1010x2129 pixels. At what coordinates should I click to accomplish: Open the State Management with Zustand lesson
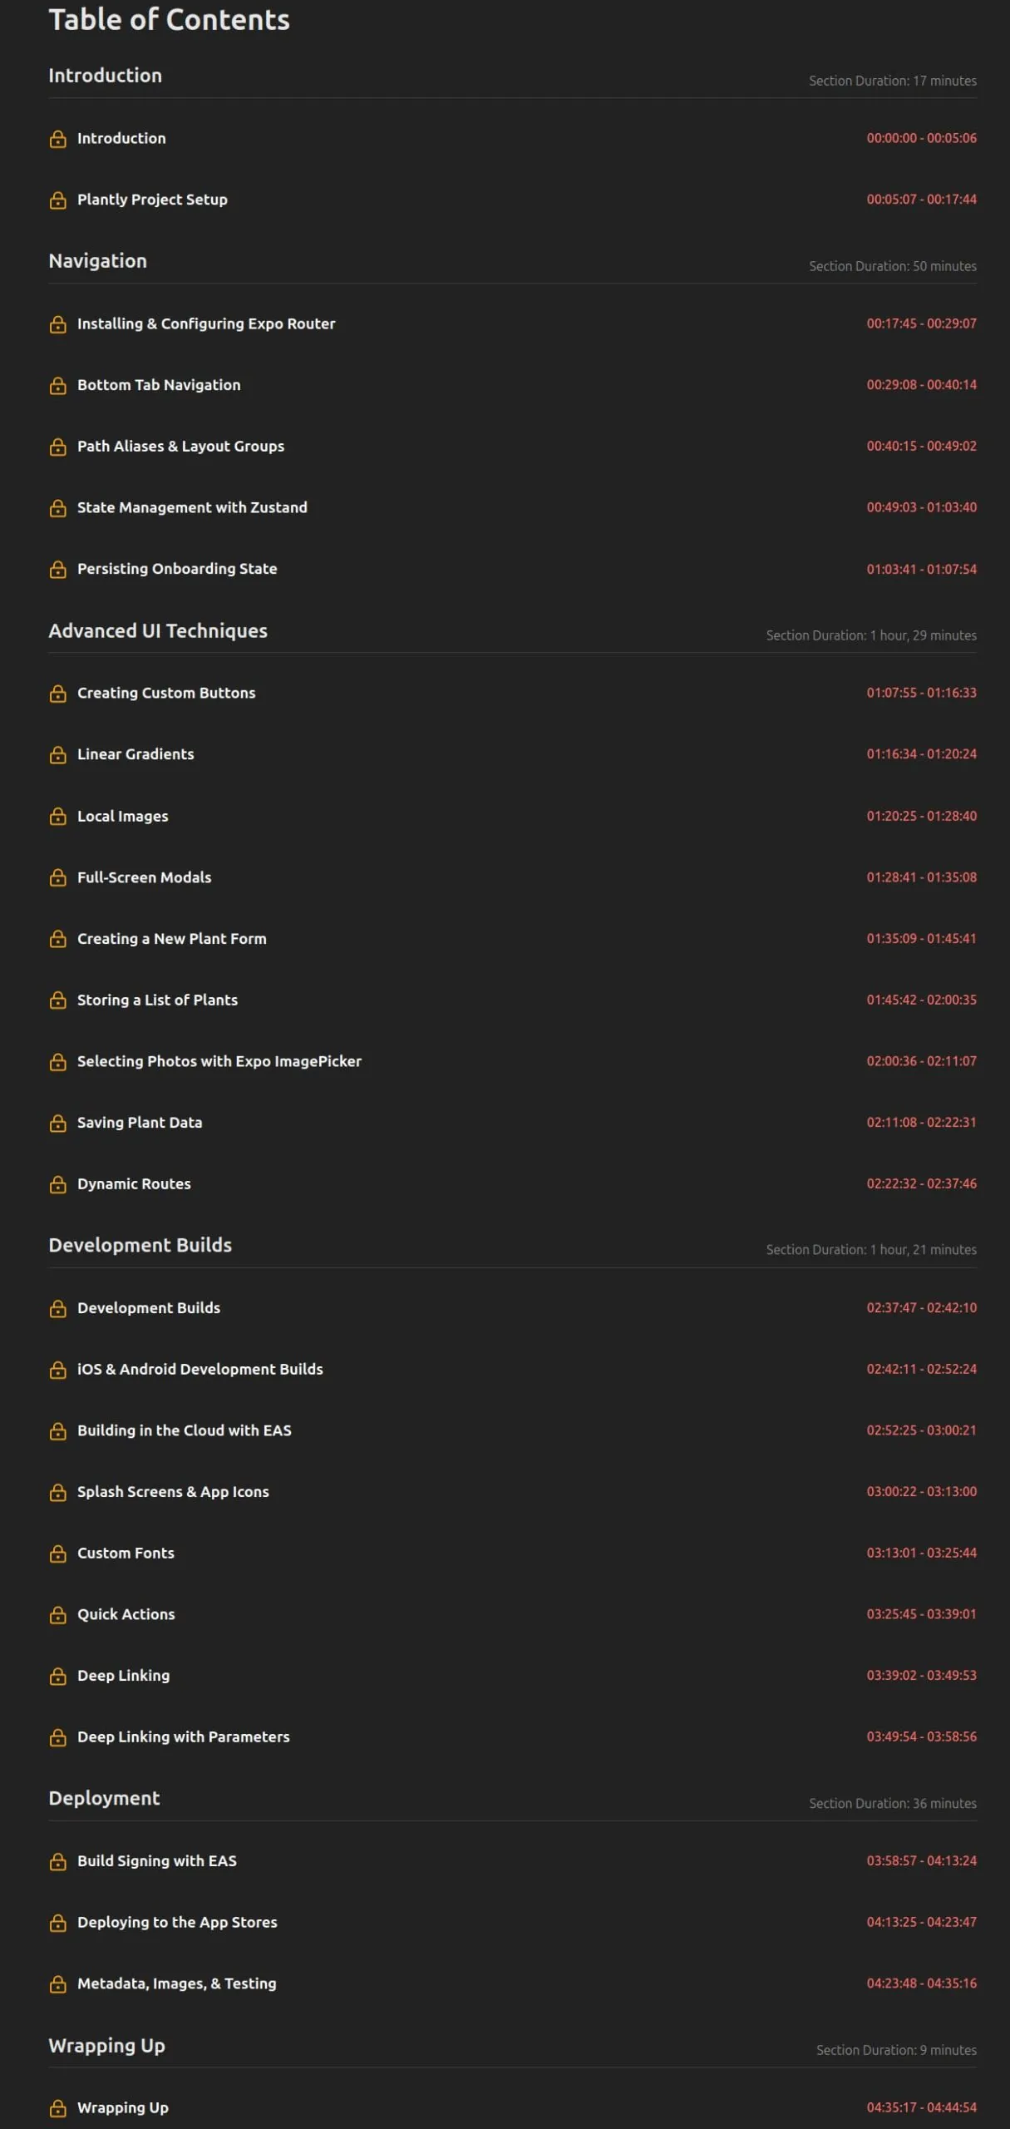coord(192,507)
